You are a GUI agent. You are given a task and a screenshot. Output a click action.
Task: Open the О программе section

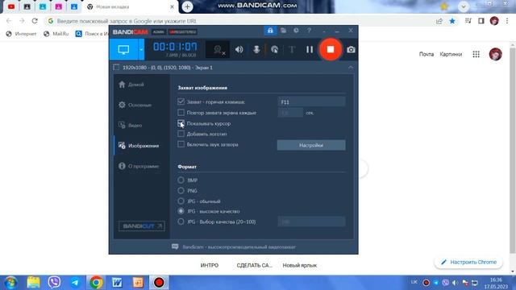tap(139, 166)
